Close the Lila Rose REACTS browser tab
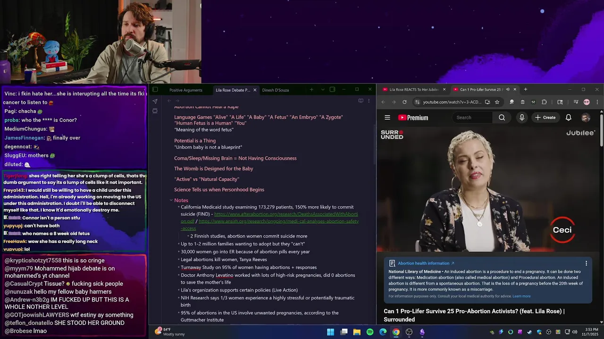 pyautogui.click(x=444, y=89)
